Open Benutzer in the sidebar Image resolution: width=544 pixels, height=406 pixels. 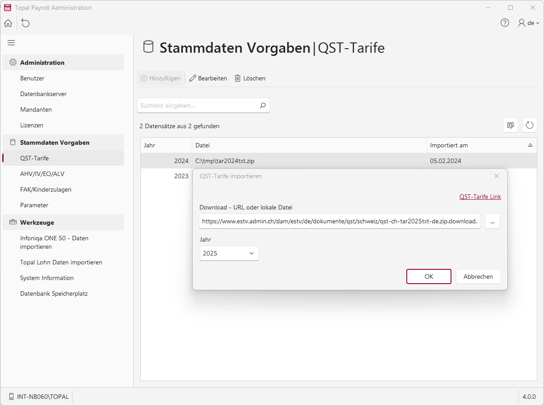32,78
